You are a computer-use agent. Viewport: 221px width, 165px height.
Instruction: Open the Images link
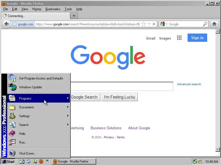[x=165, y=38]
